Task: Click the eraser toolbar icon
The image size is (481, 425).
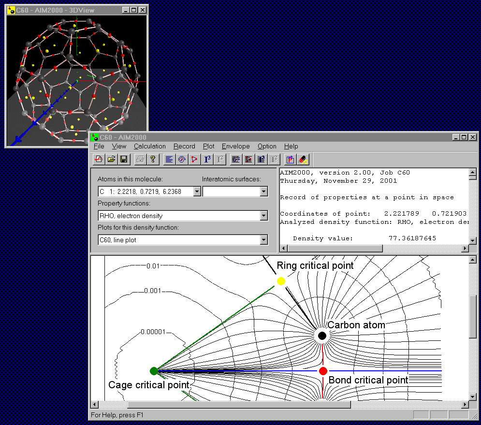Action: (x=303, y=159)
